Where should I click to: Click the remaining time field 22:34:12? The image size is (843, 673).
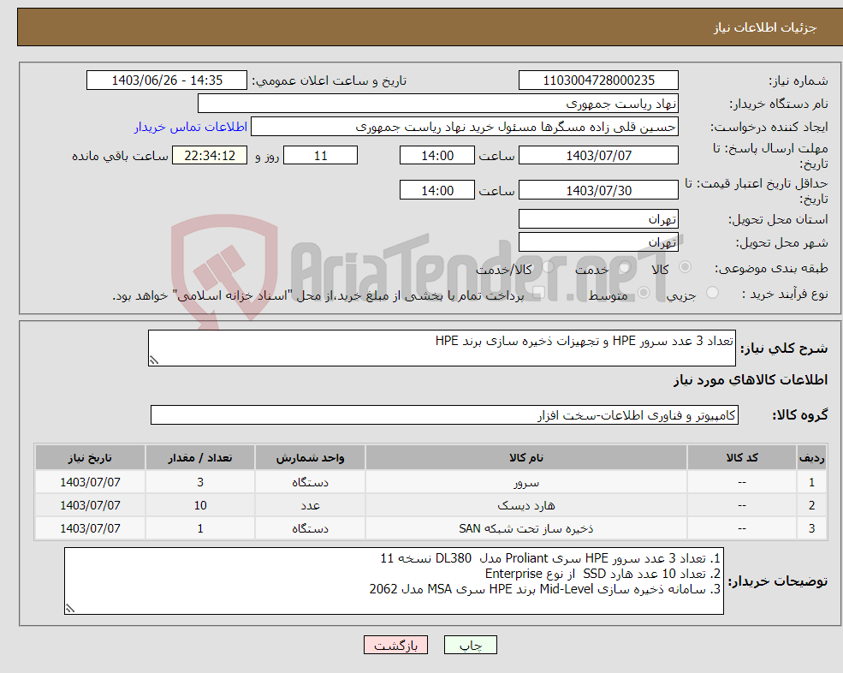click(x=210, y=156)
